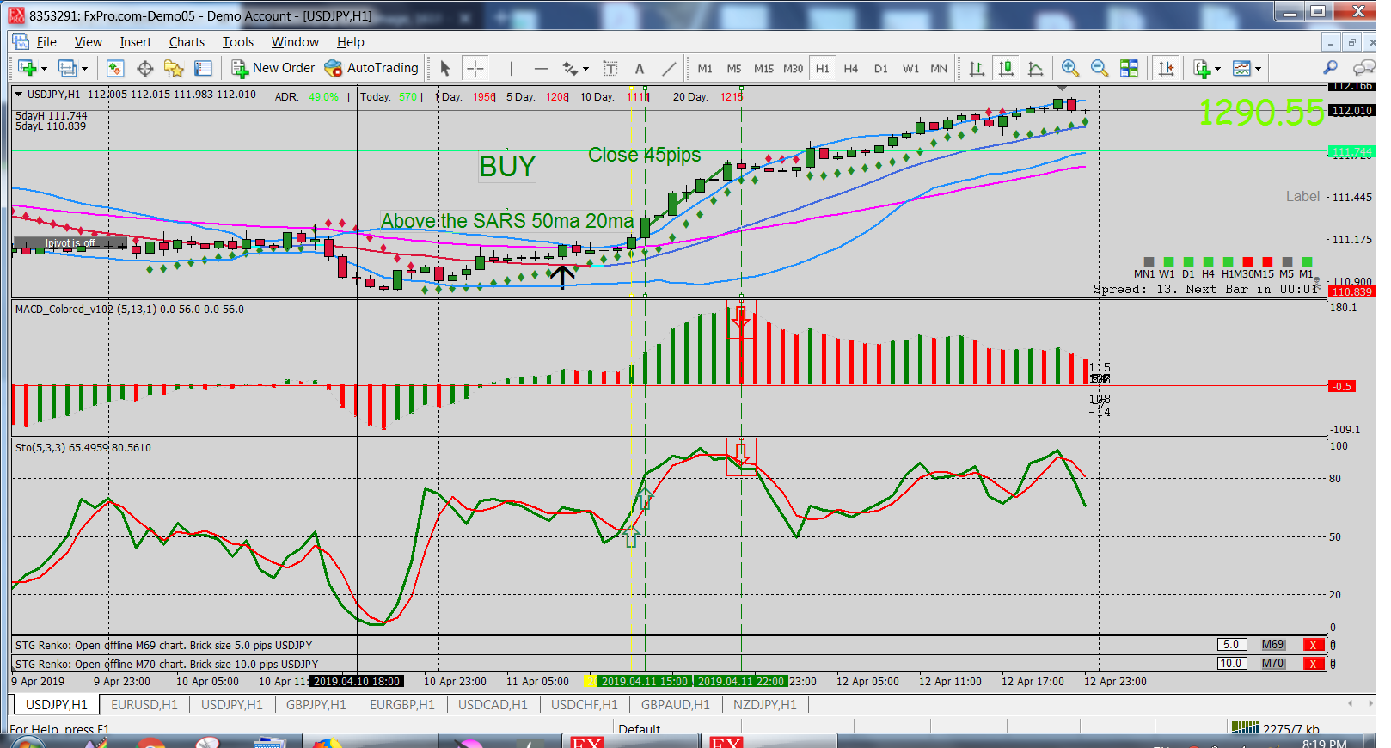
Task: Switch chart to M30 timeframe
Action: pyautogui.click(x=794, y=68)
